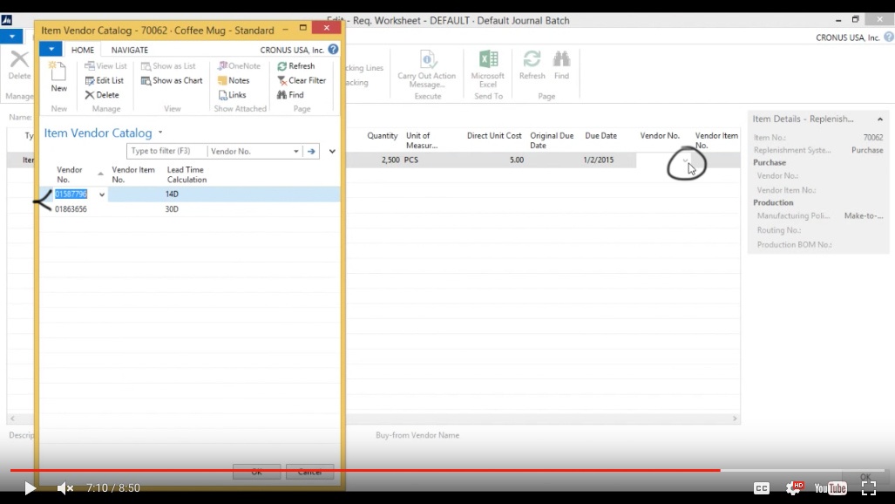The image size is (895, 504).
Task: Click Item No. value 70062 in factbox
Action: (872, 138)
